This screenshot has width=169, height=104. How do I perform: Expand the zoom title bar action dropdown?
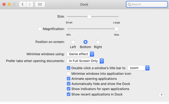[139, 68]
